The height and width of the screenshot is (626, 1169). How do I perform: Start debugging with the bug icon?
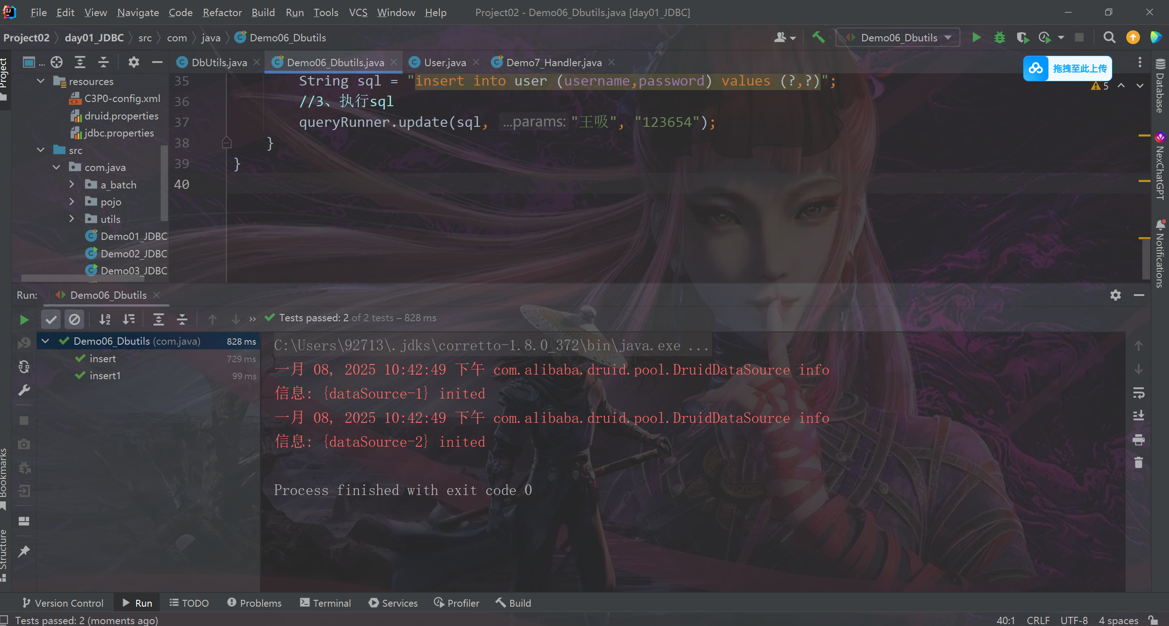tap(999, 37)
